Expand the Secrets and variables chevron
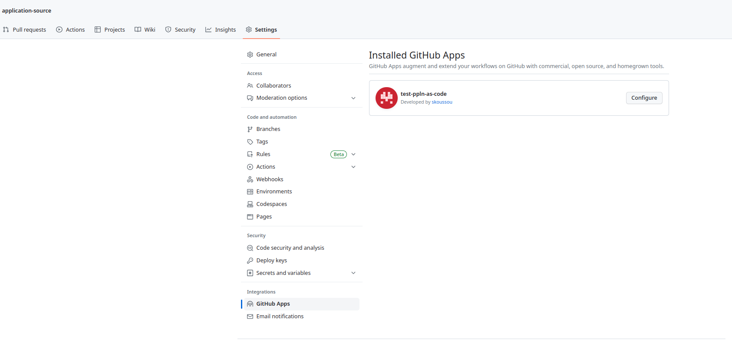 click(x=353, y=273)
